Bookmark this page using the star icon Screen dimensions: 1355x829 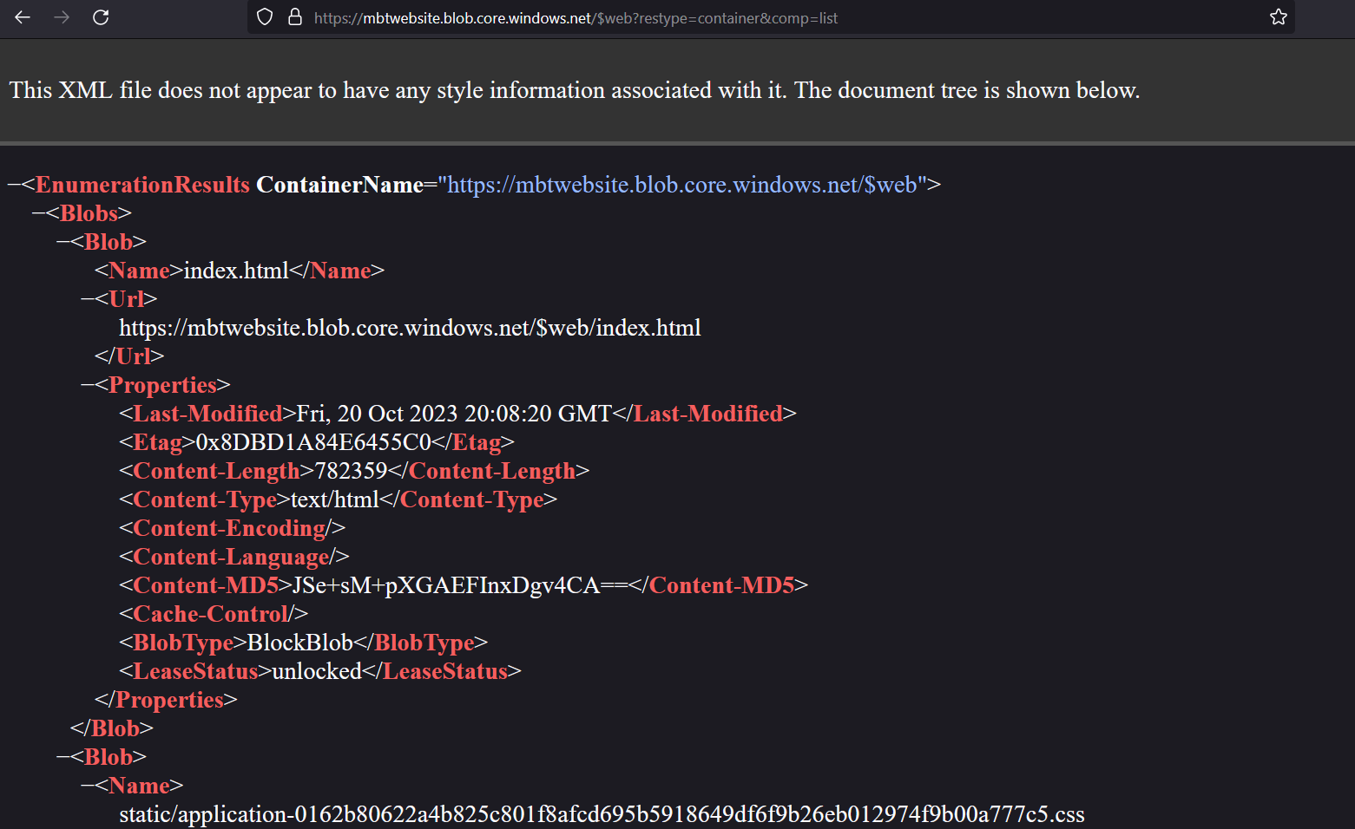(1278, 16)
